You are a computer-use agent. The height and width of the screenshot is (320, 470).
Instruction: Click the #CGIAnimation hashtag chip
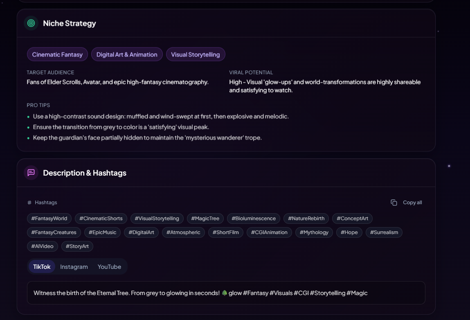(269, 232)
